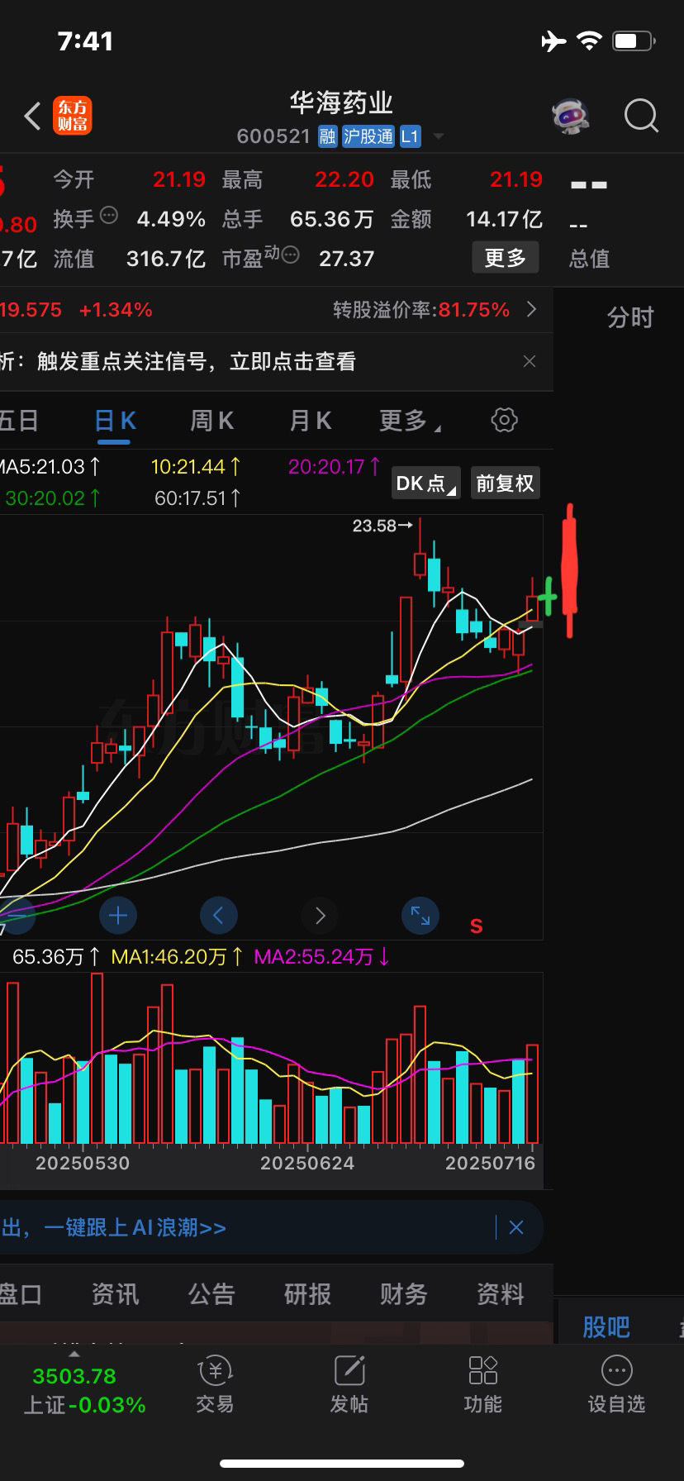Open the 资料 tab
684x1481 pixels.
tap(501, 1293)
